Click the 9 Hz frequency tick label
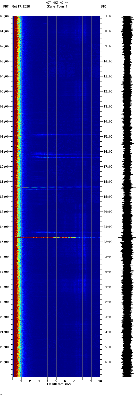138x397 pixels. (x=91, y=381)
